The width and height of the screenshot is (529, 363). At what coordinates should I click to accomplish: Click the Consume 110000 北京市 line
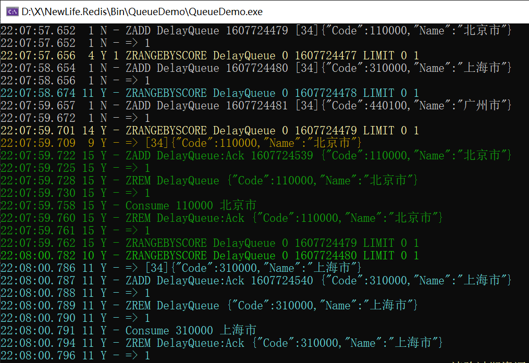pyautogui.click(x=129, y=206)
